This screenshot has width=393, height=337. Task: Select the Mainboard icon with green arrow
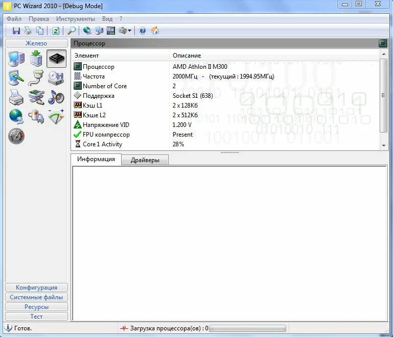pyautogui.click(x=36, y=59)
